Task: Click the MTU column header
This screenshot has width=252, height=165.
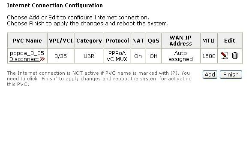Action: point(209,40)
